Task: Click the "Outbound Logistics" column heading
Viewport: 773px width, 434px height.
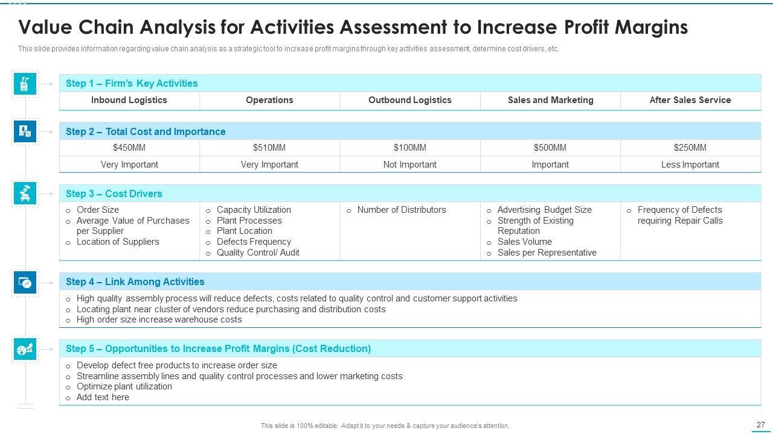Action: [x=410, y=100]
